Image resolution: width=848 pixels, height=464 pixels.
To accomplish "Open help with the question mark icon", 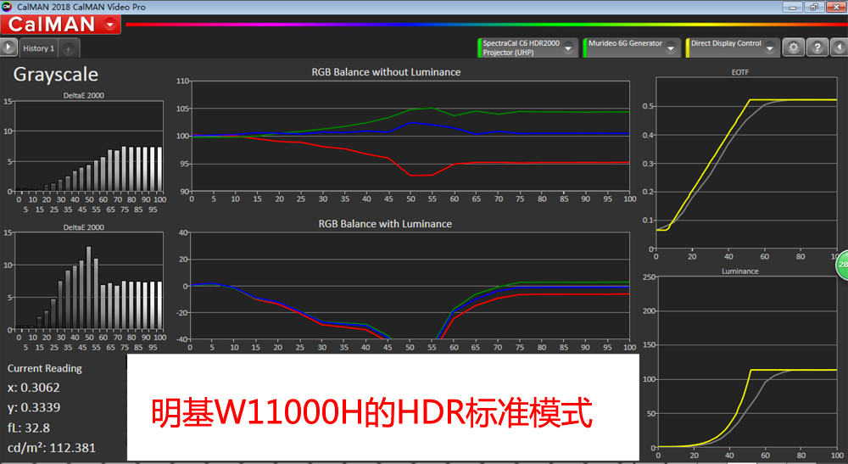I will pyautogui.click(x=817, y=48).
